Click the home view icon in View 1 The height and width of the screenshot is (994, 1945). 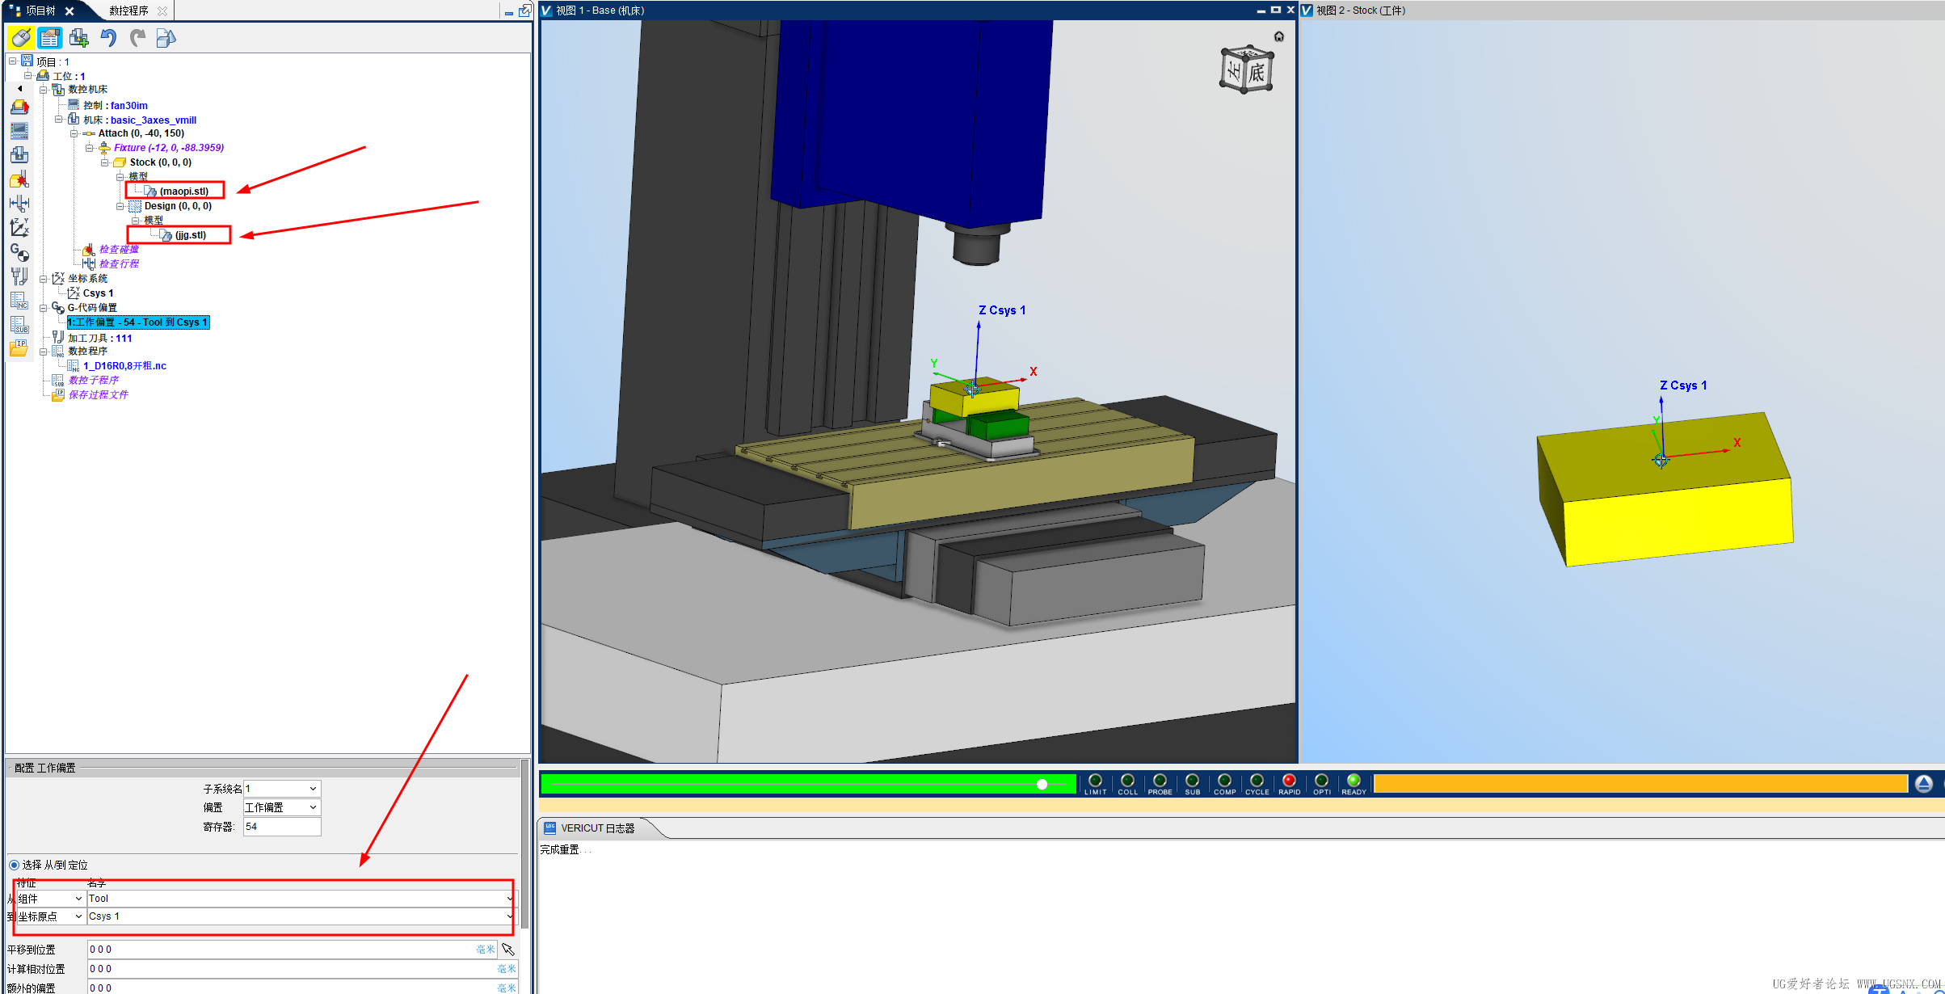pyautogui.click(x=1278, y=36)
